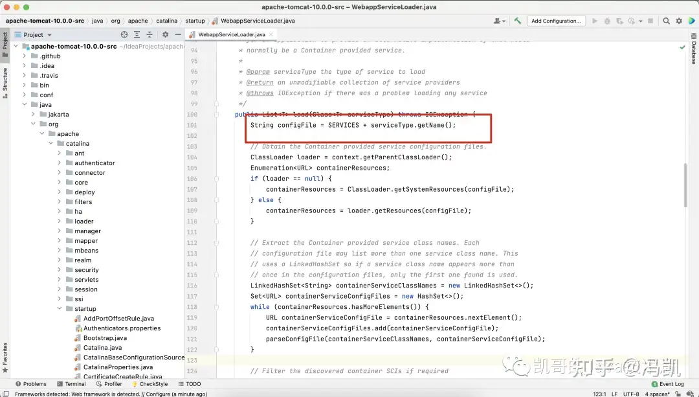Toggle fold marker at line 118
699x397 pixels.
(216, 308)
